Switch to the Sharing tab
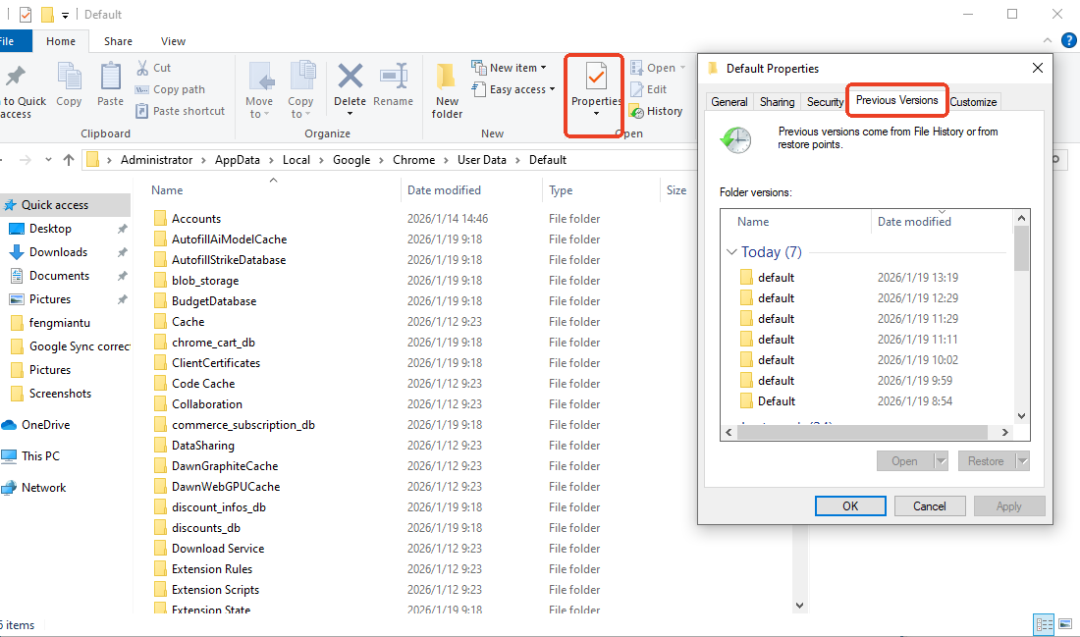This screenshot has width=1080, height=637. coord(777,101)
